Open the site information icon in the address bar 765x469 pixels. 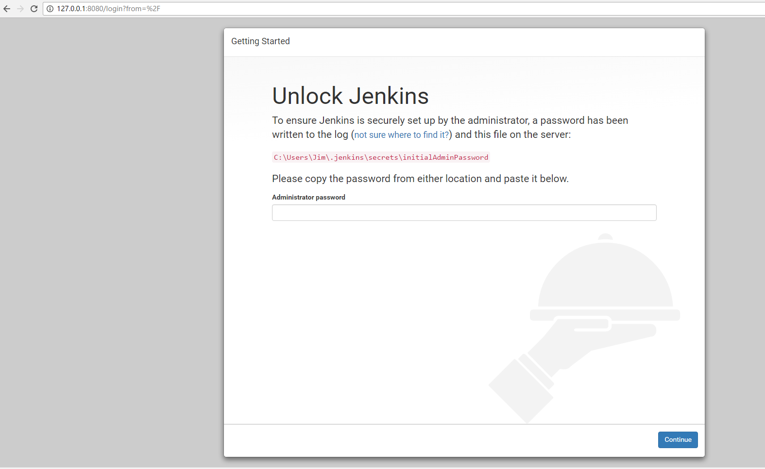pos(50,9)
